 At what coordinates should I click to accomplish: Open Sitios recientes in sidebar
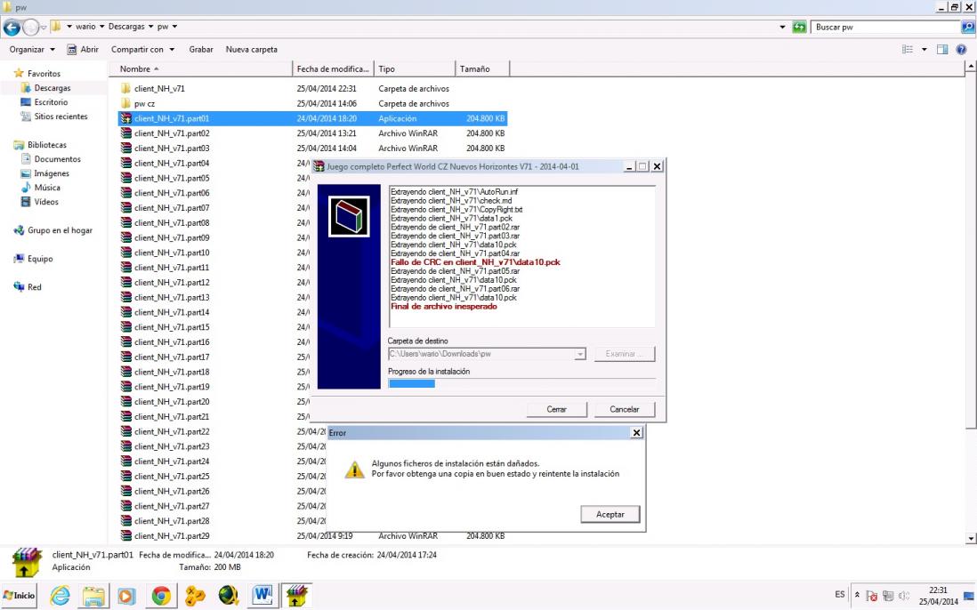pyautogui.click(x=61, y=116)
